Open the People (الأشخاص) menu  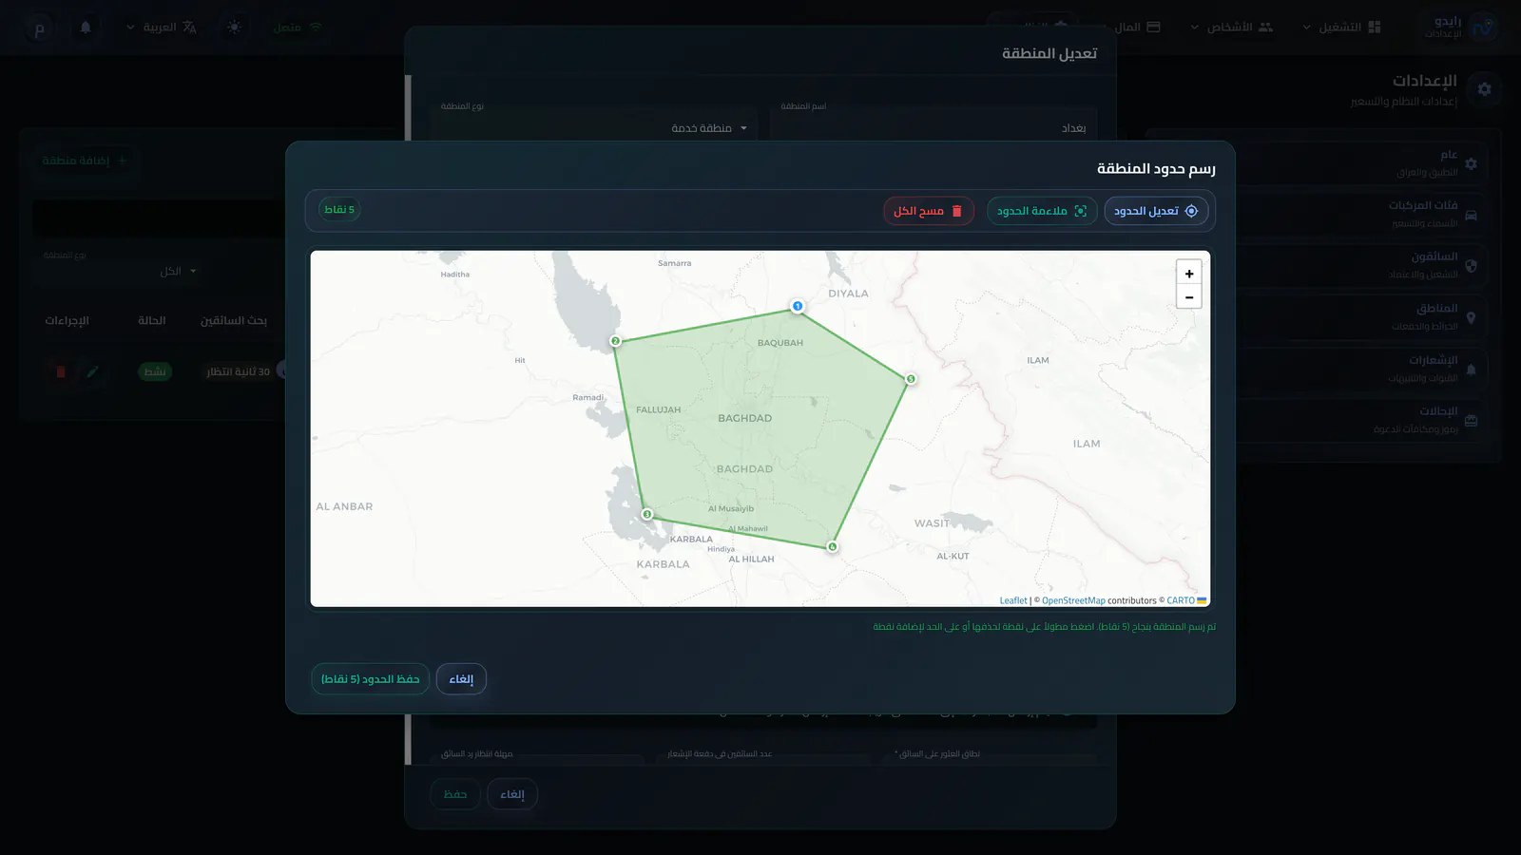pyautogui.click(x=1232, y=27)
